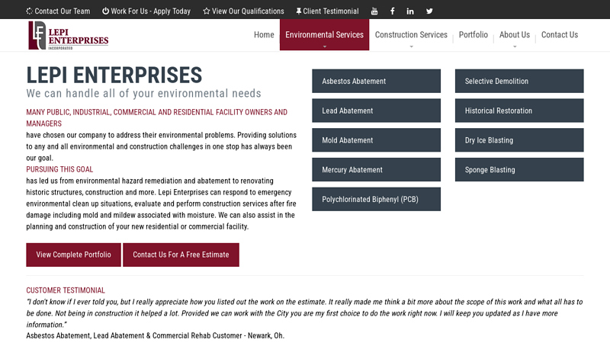Click the pin icon beside Client Testimonial

(x=298, y=11)
